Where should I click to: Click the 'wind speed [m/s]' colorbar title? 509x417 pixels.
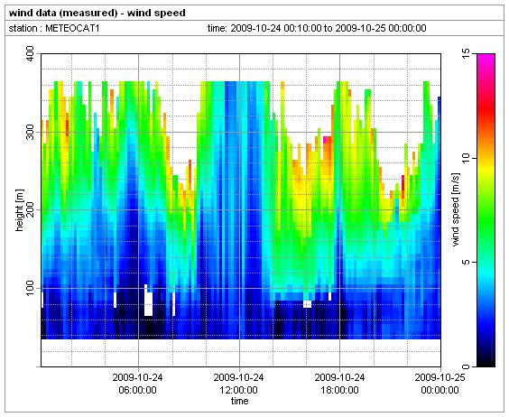(456, 209)
